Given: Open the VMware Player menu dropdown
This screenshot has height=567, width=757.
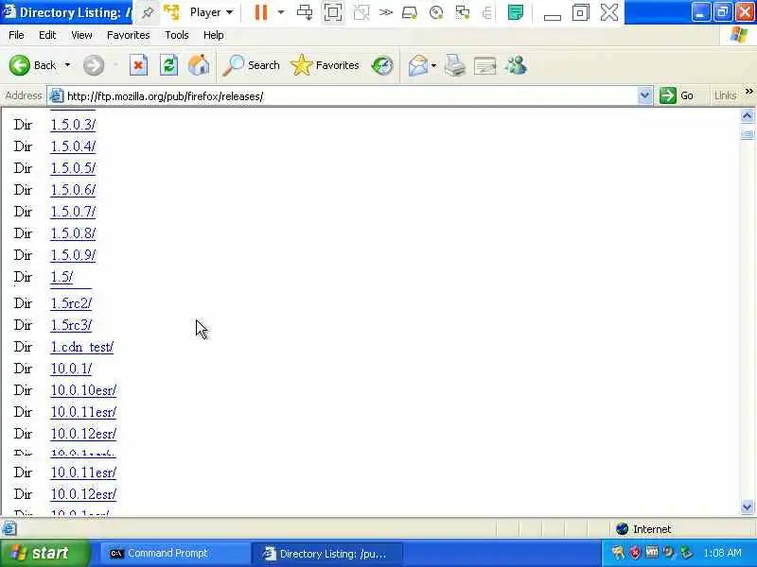Looking at the screenshot, I should pyautogui.click(x=211, y=12).
